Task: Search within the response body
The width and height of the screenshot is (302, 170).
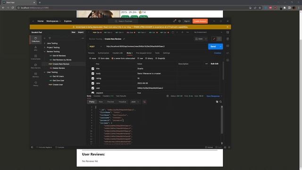Action: point(221,102)
